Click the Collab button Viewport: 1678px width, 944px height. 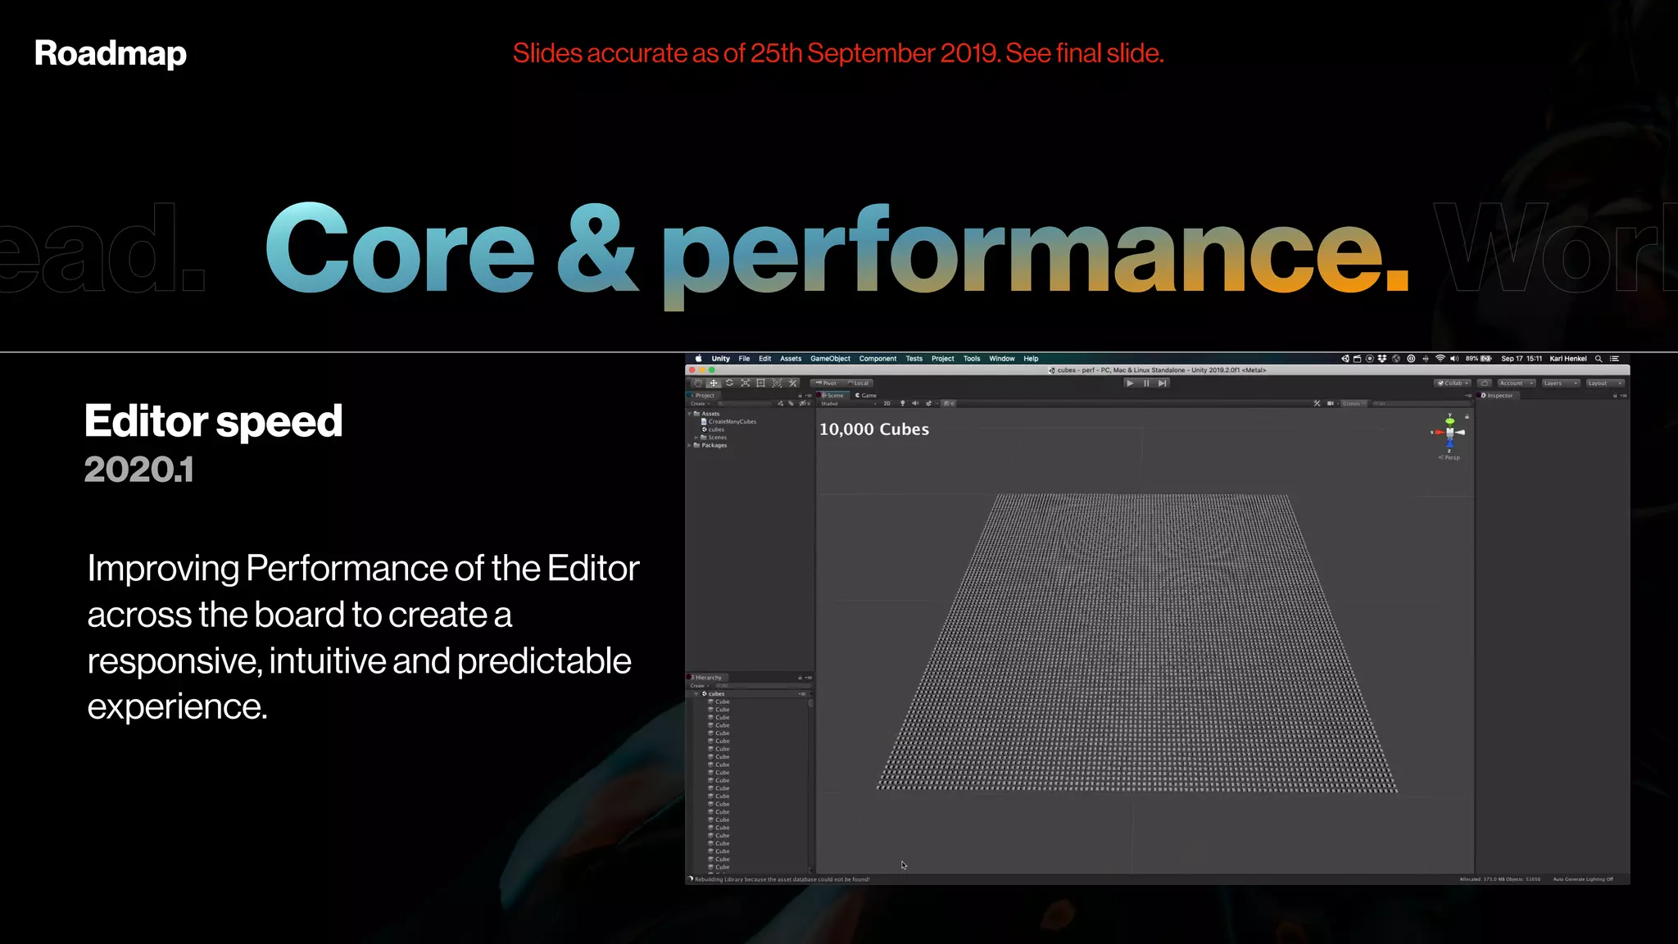(1452, 383)
